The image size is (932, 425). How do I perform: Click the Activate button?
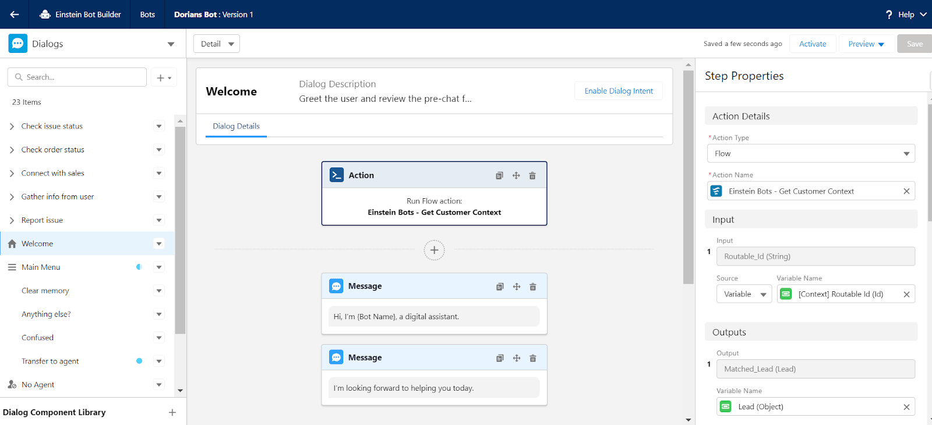(x=813, y=44)
